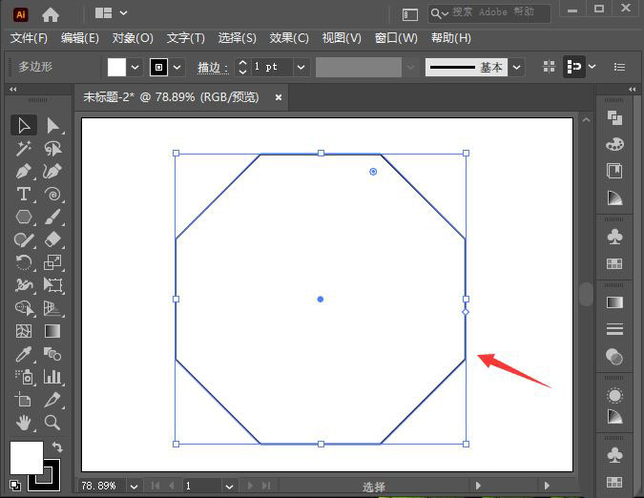This screenshot has height=498, width=644.
Task: Select the Scale tool
Action: coord(53,262)
